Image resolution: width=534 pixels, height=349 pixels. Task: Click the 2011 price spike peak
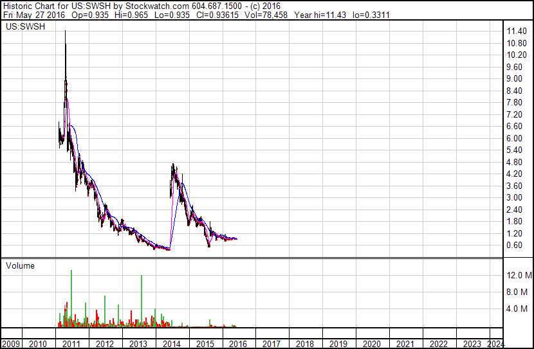[66, 31]
